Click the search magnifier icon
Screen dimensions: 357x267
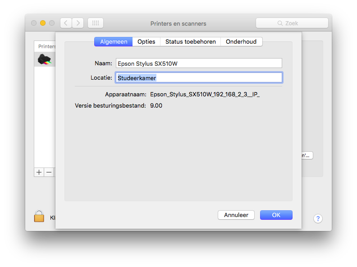click(280, 23)
